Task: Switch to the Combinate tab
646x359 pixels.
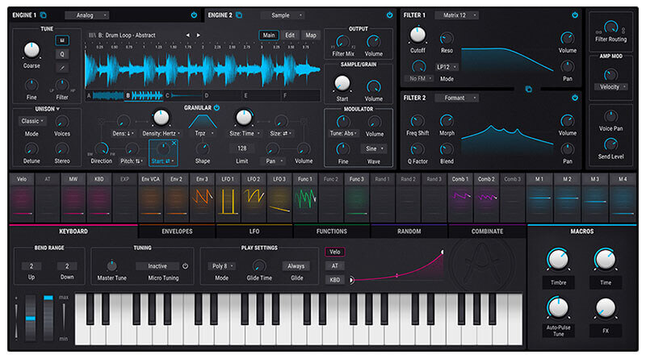Action: coord(487,232)
